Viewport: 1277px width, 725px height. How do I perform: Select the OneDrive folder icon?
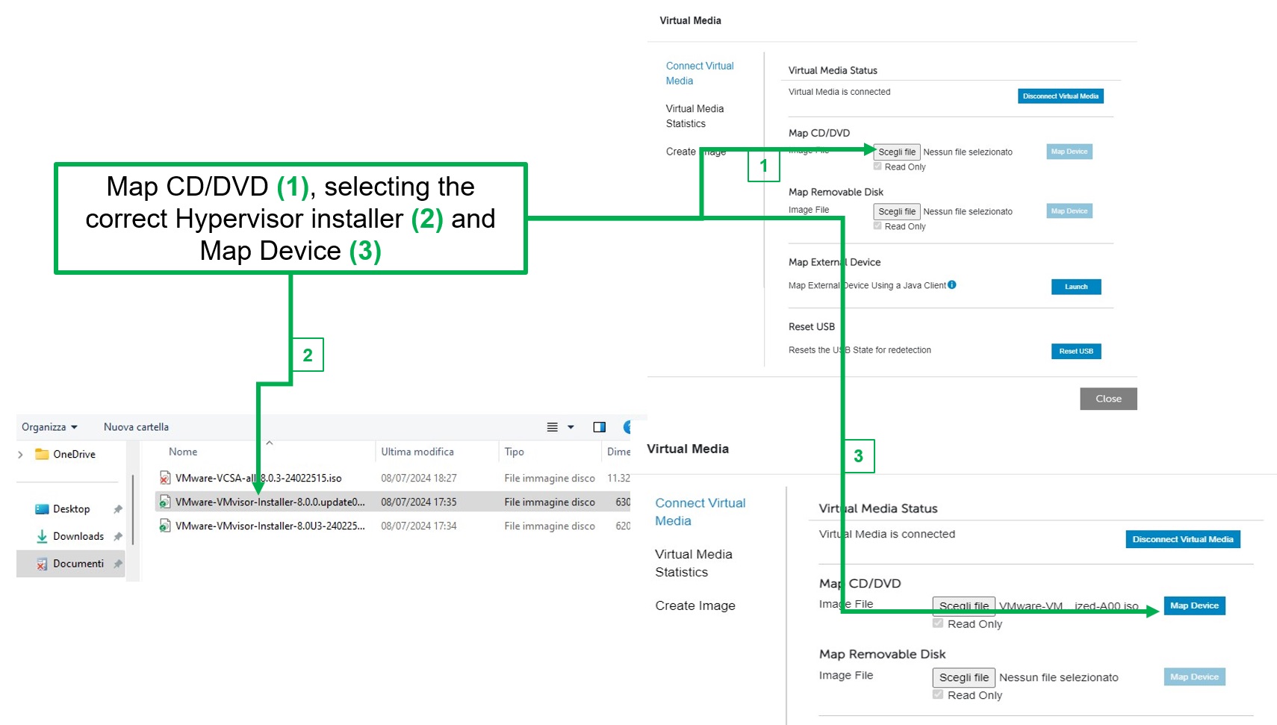point(42,454)
